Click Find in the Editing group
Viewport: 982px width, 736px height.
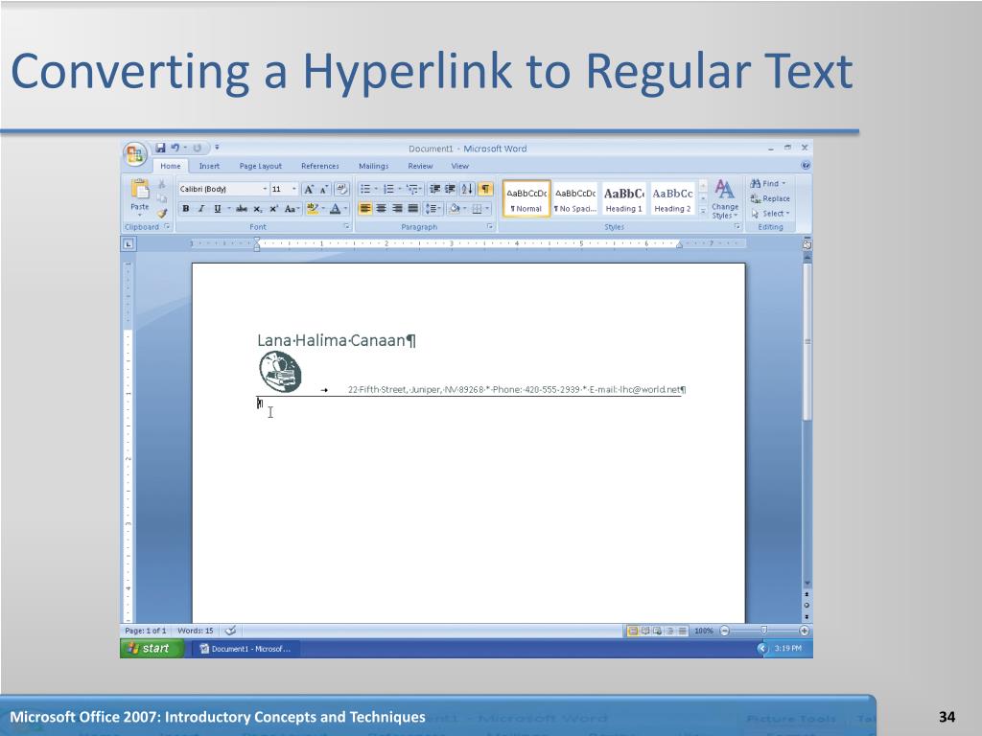[768, 183]
